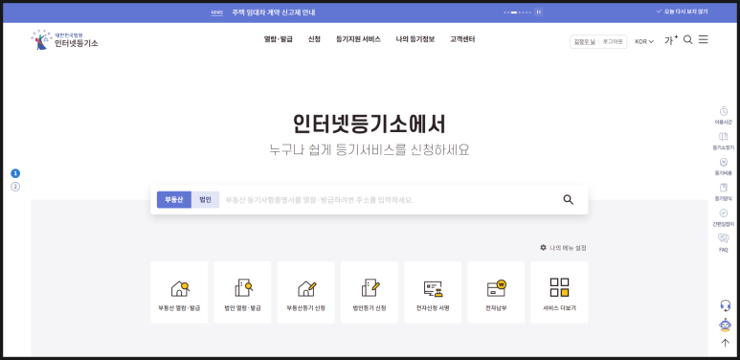Open 이용시간 in the side bar

point(723,116)
